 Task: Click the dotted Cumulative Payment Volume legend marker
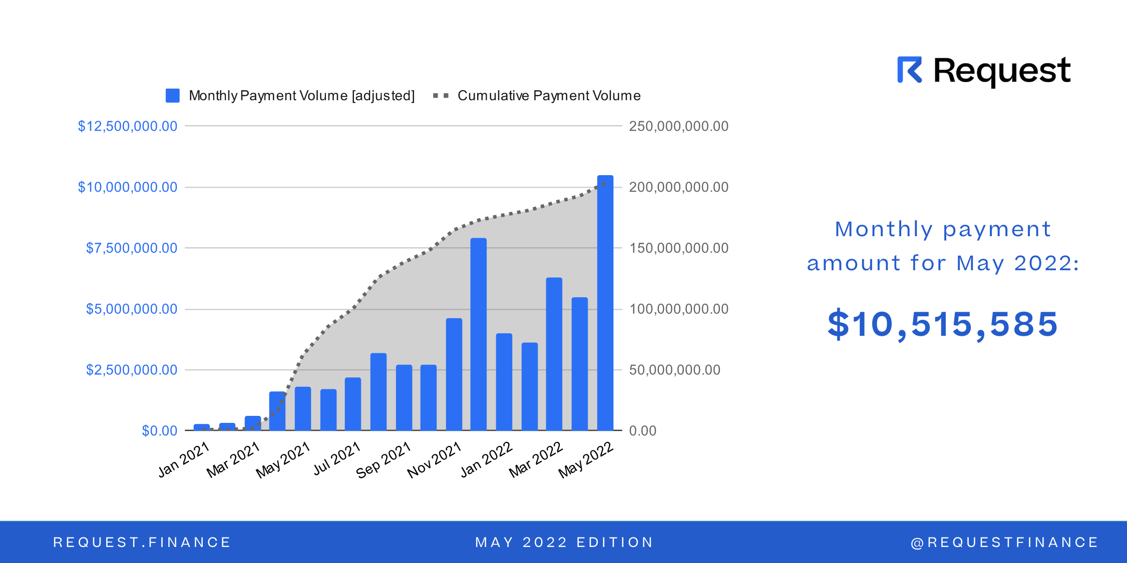(x=441, y=96)
